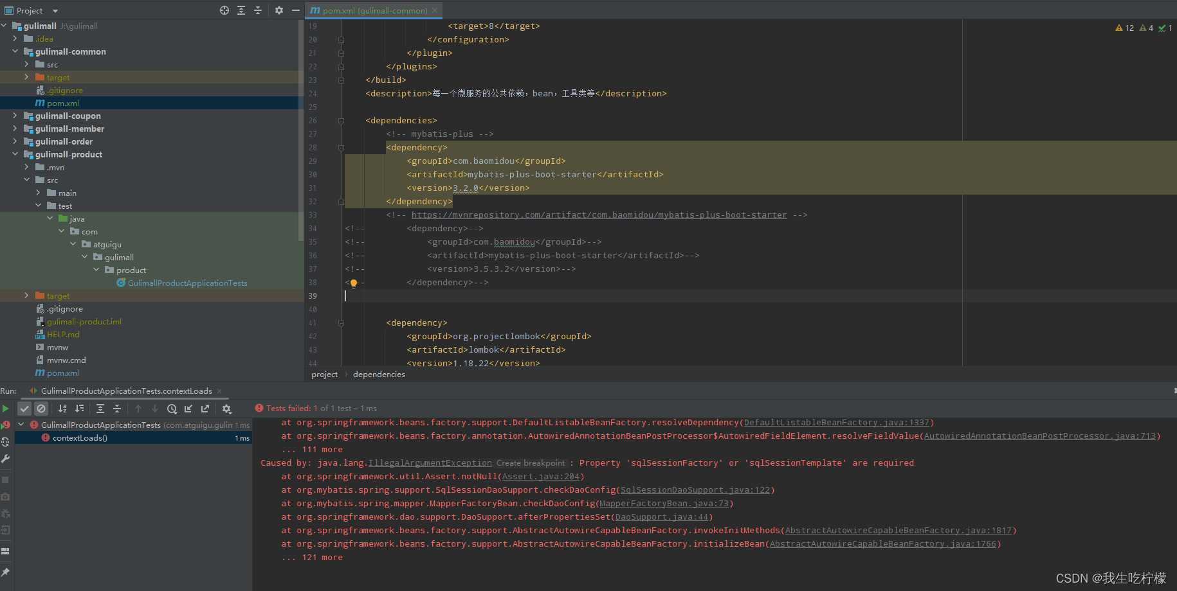Collapse all test results
Viewport: 1177px width, 591px height.
tap(117, 409)
